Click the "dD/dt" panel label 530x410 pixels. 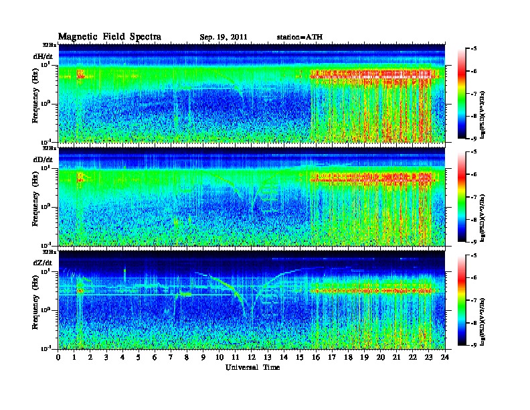(43, 159)
